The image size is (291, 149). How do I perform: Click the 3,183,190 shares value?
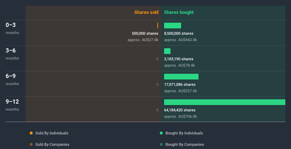179,59
